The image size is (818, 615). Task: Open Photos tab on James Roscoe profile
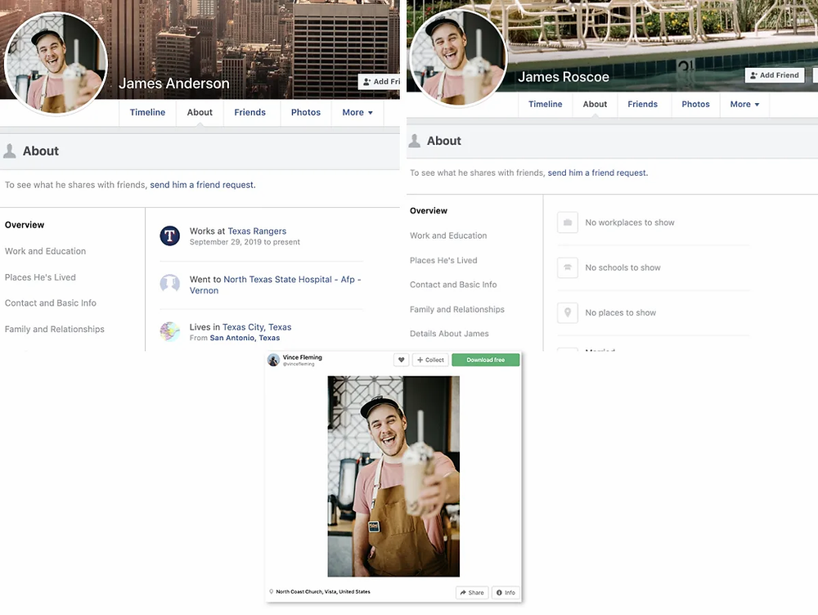(x=695, y=104)
